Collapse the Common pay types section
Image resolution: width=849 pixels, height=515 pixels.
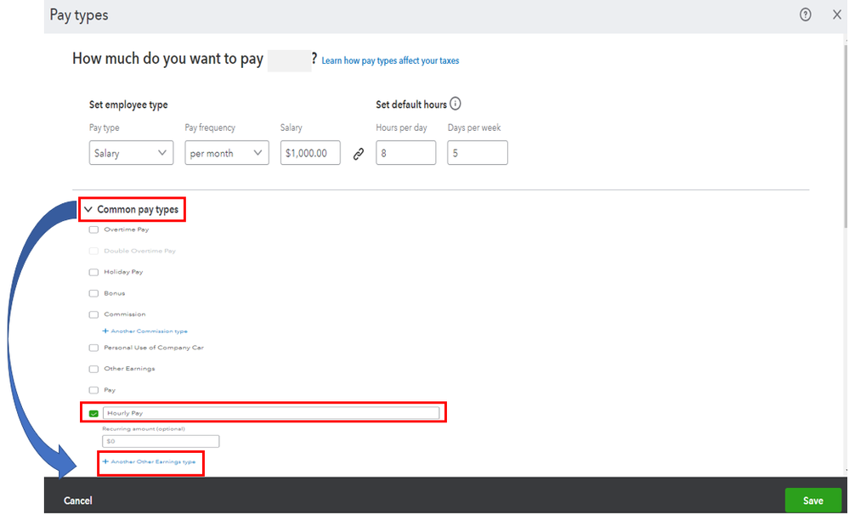click(88, 210)
